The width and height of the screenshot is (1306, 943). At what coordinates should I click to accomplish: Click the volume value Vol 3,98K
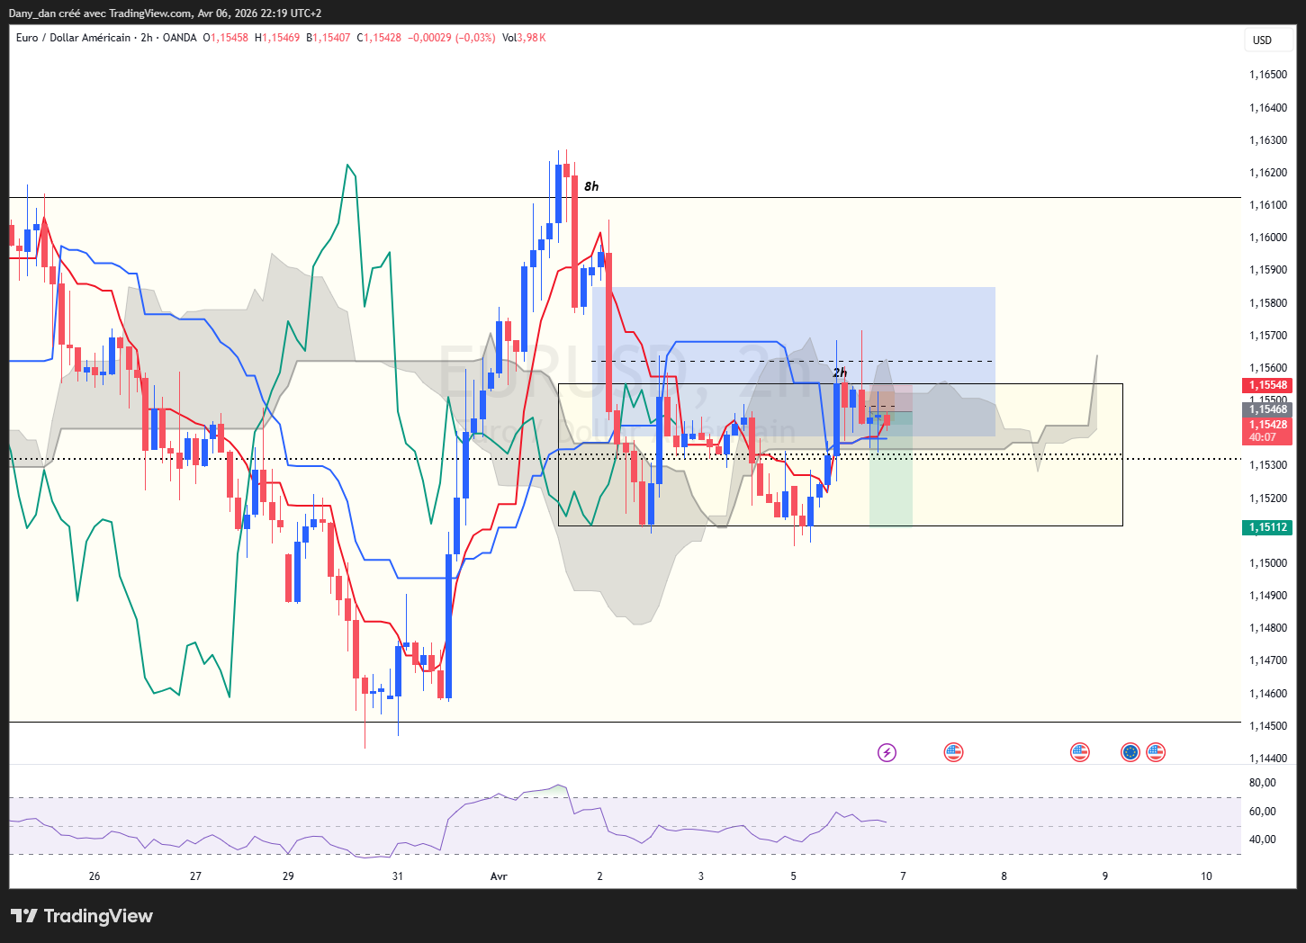(x=524, y=38)
